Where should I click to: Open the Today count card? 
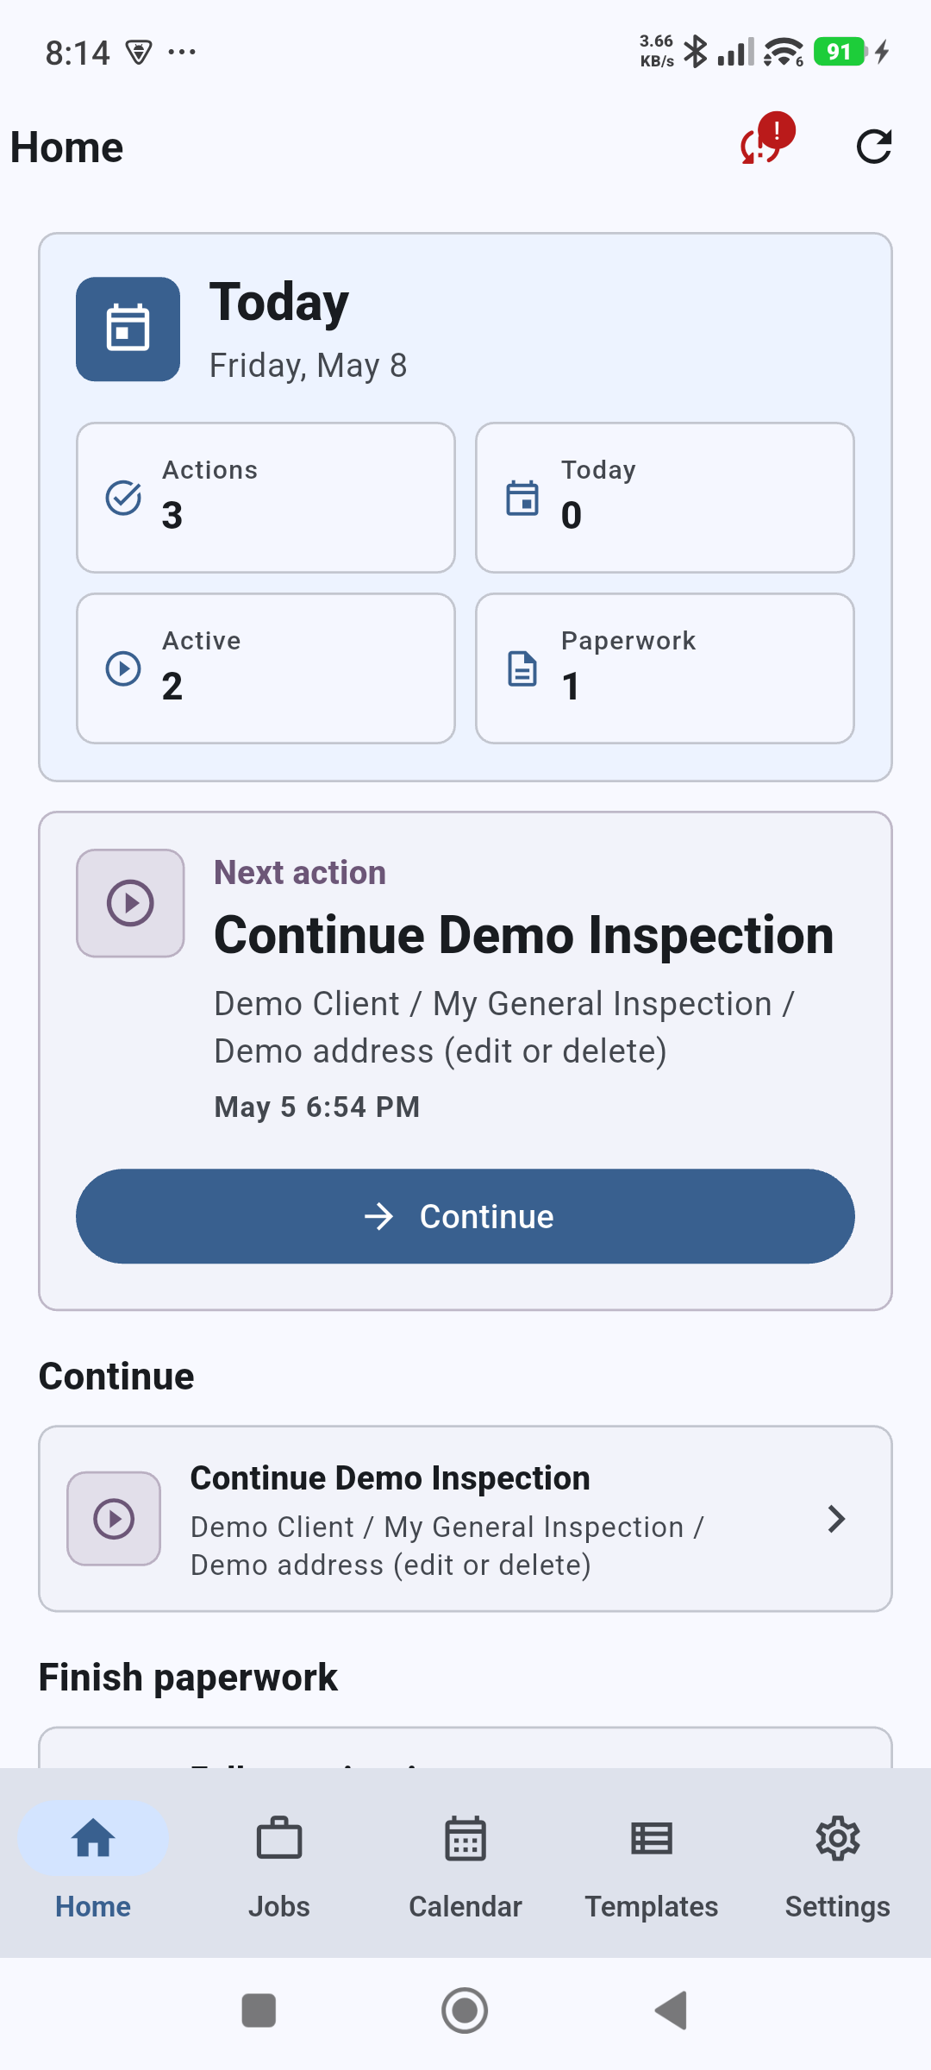(665, 498)
